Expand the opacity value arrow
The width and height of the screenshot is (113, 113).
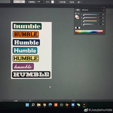pos(44,2)
